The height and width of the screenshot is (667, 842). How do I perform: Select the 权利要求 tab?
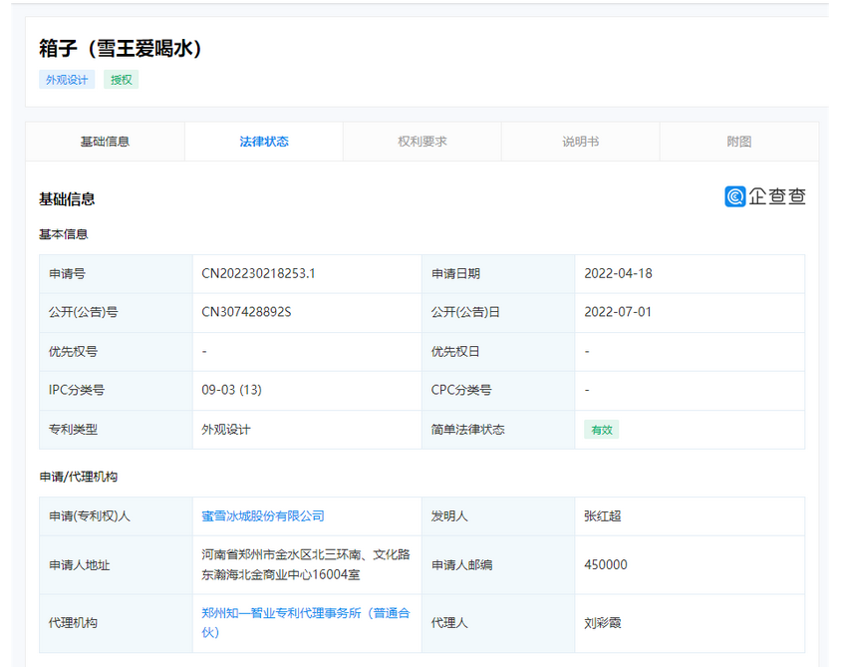click(x=422, y=142)
